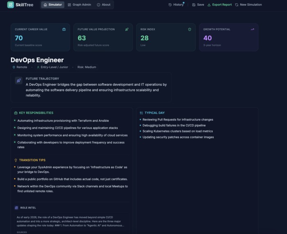
Task: Click the Transition Tips lightbulb icon
Action: [16, 160]
